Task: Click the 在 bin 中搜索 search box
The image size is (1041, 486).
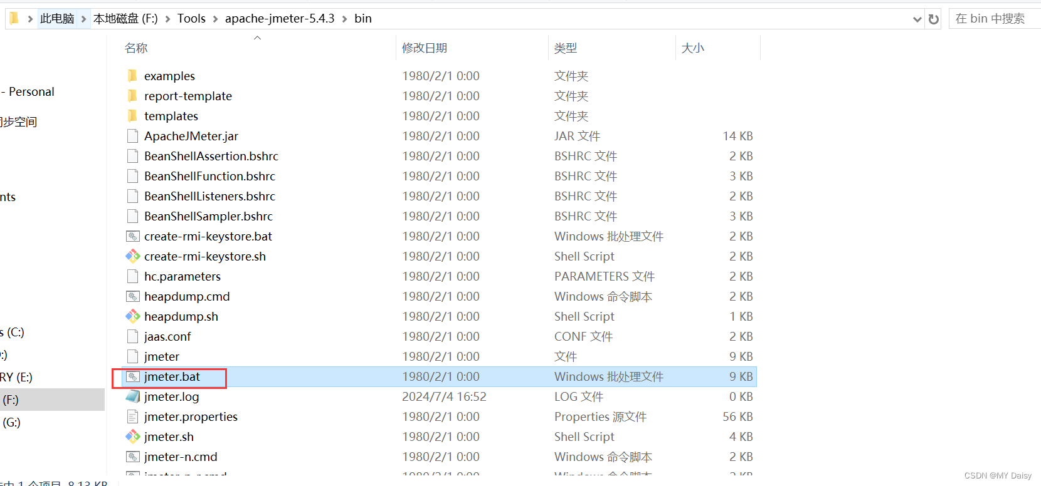Action: click(994, 19)
